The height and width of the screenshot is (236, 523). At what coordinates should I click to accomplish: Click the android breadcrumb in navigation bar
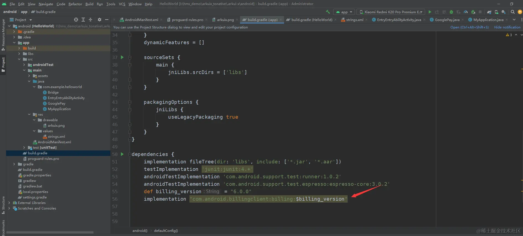(10, 12)
